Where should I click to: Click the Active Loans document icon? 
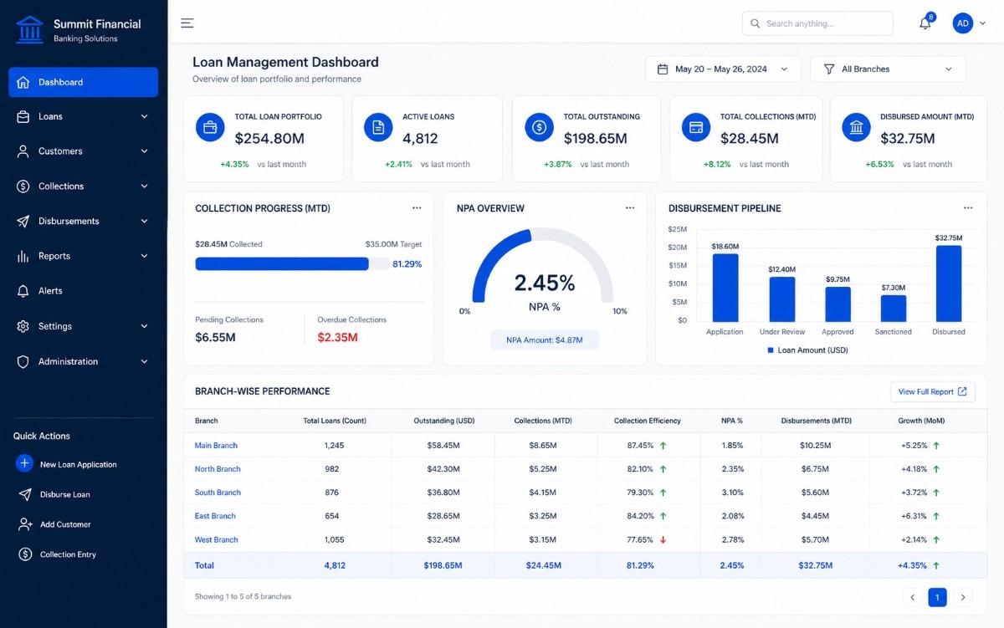(378, 128)
